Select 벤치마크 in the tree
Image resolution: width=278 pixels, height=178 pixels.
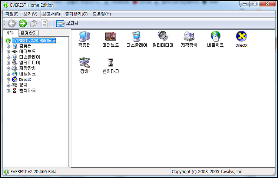click(x=27, y=91)
